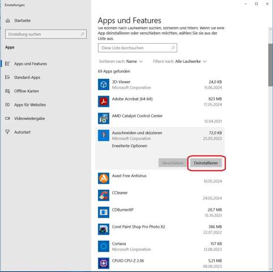Open Apps für Websites page
This screenshot has height=272, width=273.
pos(30,105)
